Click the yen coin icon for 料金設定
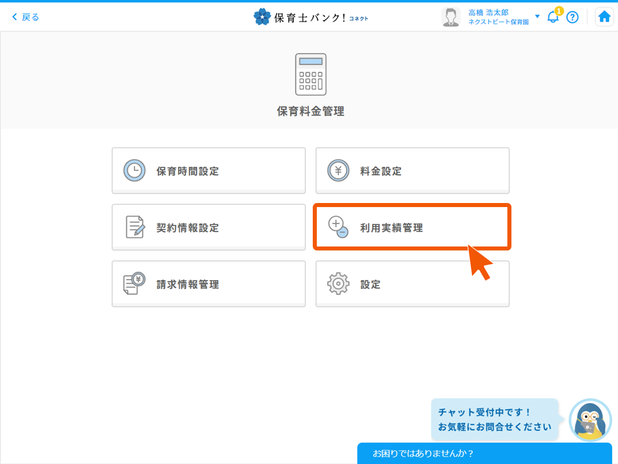Viewport: 618px width, 464px height. click(x=338, y=171)
